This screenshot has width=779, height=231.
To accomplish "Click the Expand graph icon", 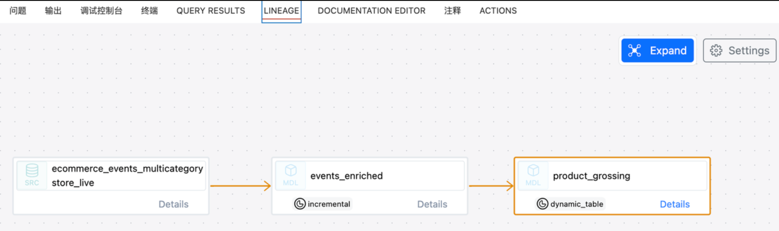I will 634,51.
